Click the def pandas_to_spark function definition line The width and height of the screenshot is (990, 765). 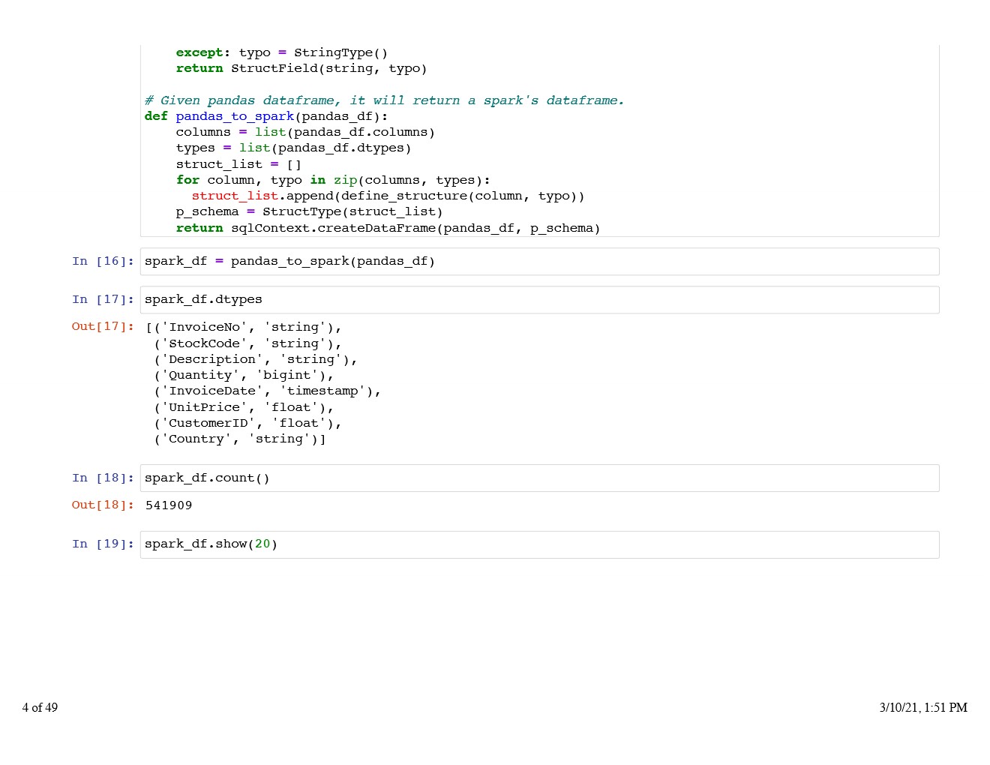click(x=266, y=116)
